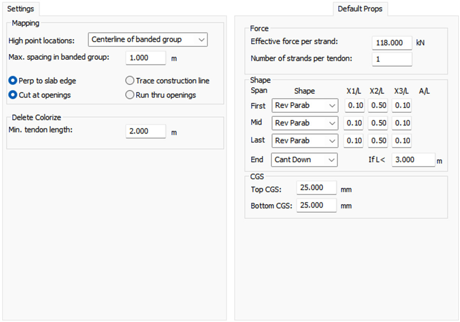This screenshot has width=460, height=322.
Task: Choose Cut at openings radio button
Action: click(13, 95)
